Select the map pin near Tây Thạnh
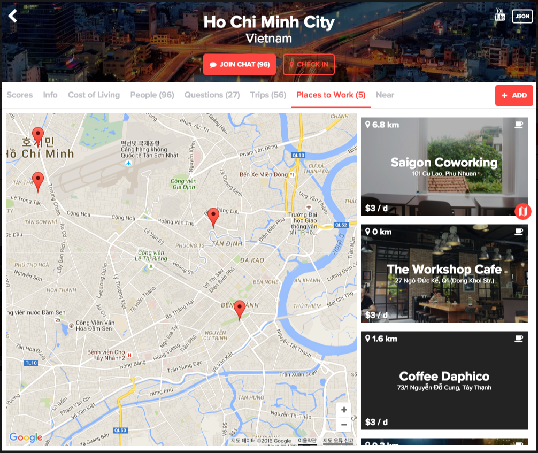This screenshot has width=538, height=453. pos(38,182)
